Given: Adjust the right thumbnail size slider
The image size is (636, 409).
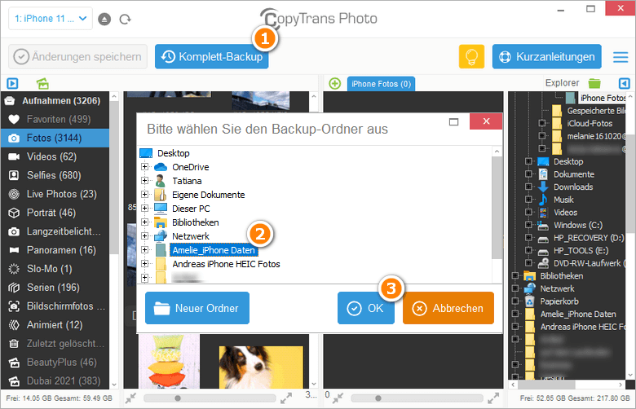Looking at the screenshot, I should [x=378, y=398].
